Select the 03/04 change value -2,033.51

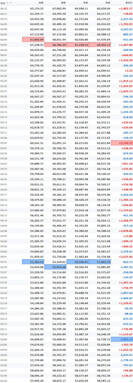[x=126, y=355]
